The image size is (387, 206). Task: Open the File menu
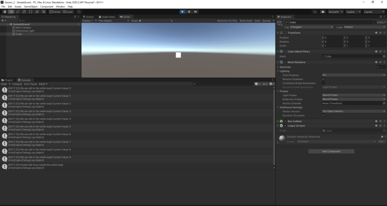coord(3,7)
